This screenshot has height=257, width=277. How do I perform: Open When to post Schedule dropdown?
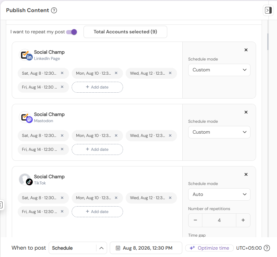(78, 248)
